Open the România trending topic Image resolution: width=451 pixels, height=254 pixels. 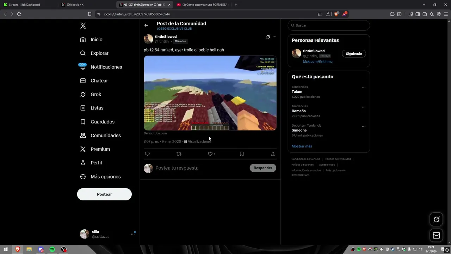(x=299, y=111)
